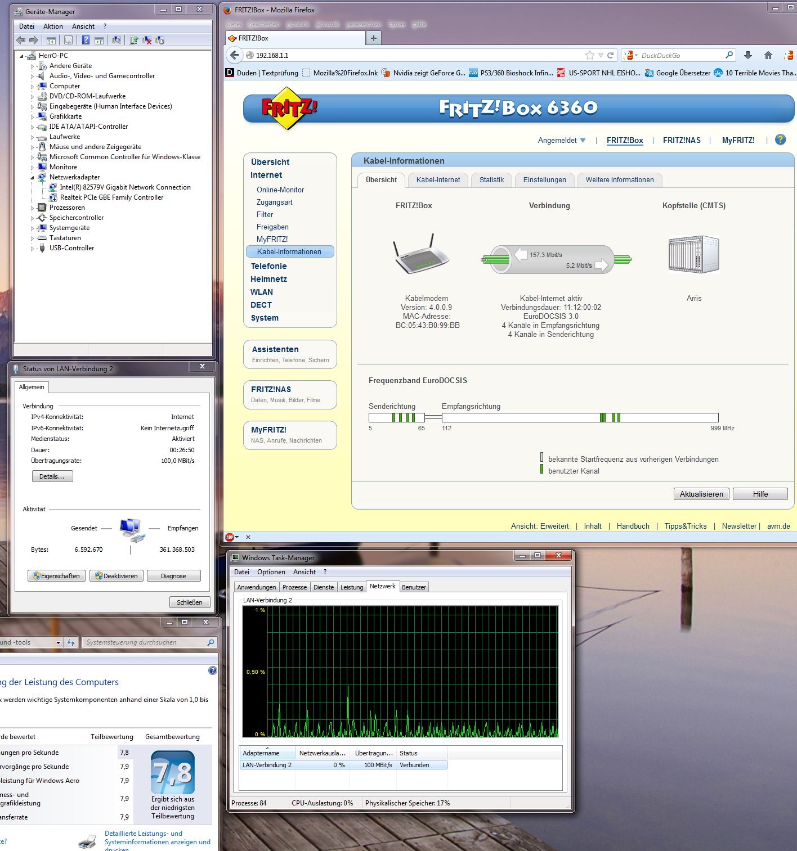Click the Diagnose button
Viewport: 797px width, 851px height.
(173, 576)
